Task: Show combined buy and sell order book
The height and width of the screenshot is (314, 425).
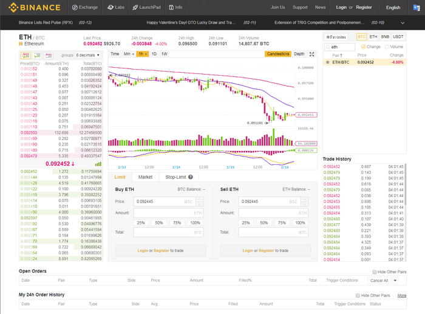Action: tap(25, 56)
